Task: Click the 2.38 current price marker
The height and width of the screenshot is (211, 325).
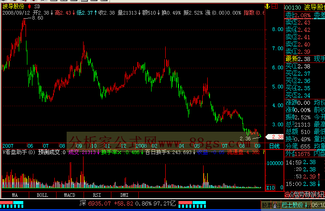Action: [x=275, y=137]
